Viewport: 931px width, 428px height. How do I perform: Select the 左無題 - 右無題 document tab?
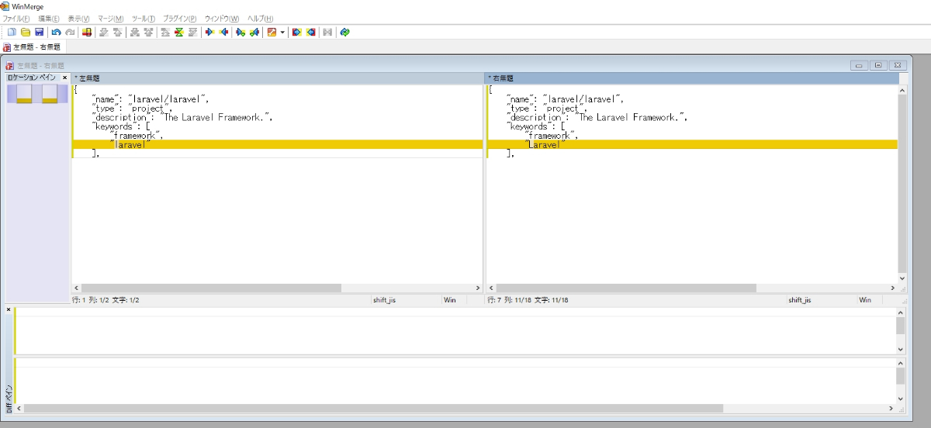point(34,47)
